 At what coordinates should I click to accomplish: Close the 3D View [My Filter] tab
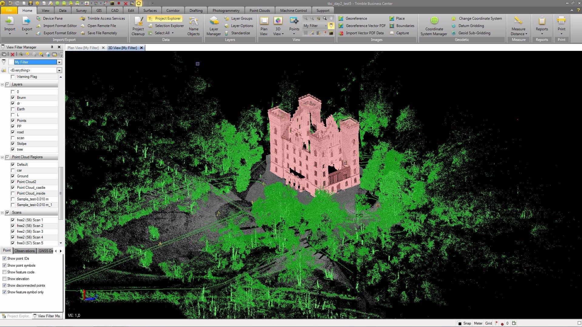[141, 48]
